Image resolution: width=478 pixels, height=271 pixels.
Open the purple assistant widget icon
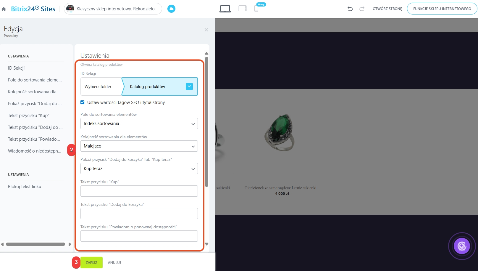[x=462, y=246]
